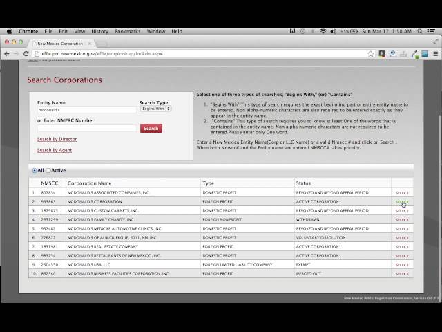Click the VOLUNTARY DISSOLUTION status cell
The height and width of the screenshot is (332, 442).
coord(320,237)
